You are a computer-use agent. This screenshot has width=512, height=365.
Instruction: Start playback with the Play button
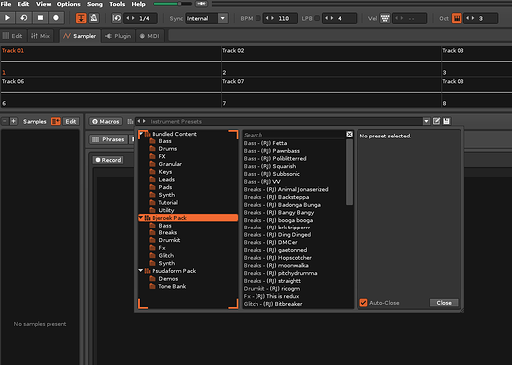click(x=7, y=18)
